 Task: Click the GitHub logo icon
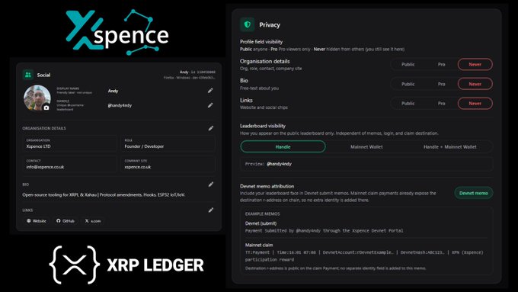pyautogui.click(x=59, y=220)
